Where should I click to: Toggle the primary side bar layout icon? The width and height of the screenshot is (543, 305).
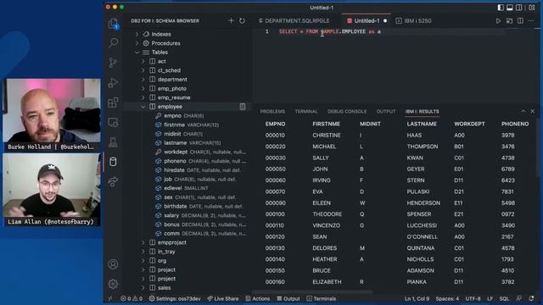tap(501, 8)
